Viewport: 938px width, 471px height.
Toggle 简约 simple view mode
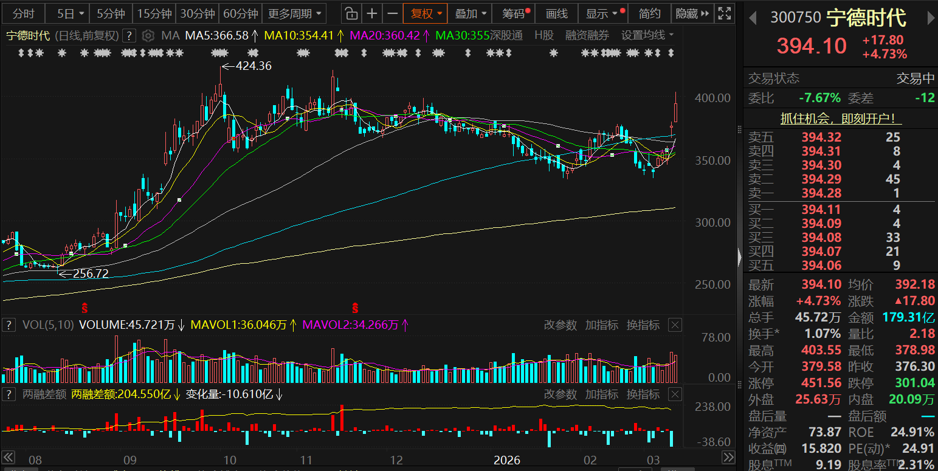(650, 13)
